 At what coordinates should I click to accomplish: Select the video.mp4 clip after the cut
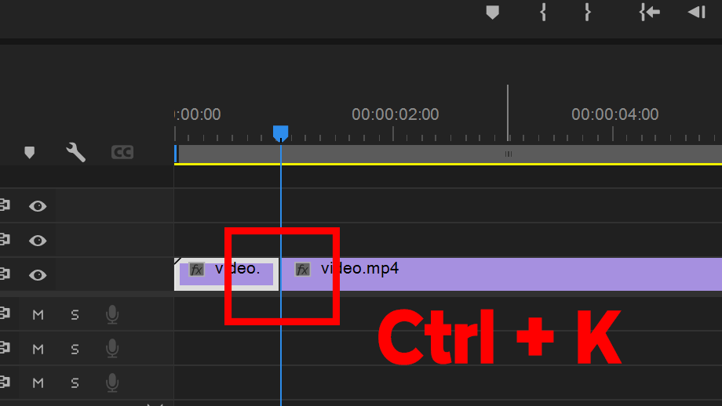point(501,274)
